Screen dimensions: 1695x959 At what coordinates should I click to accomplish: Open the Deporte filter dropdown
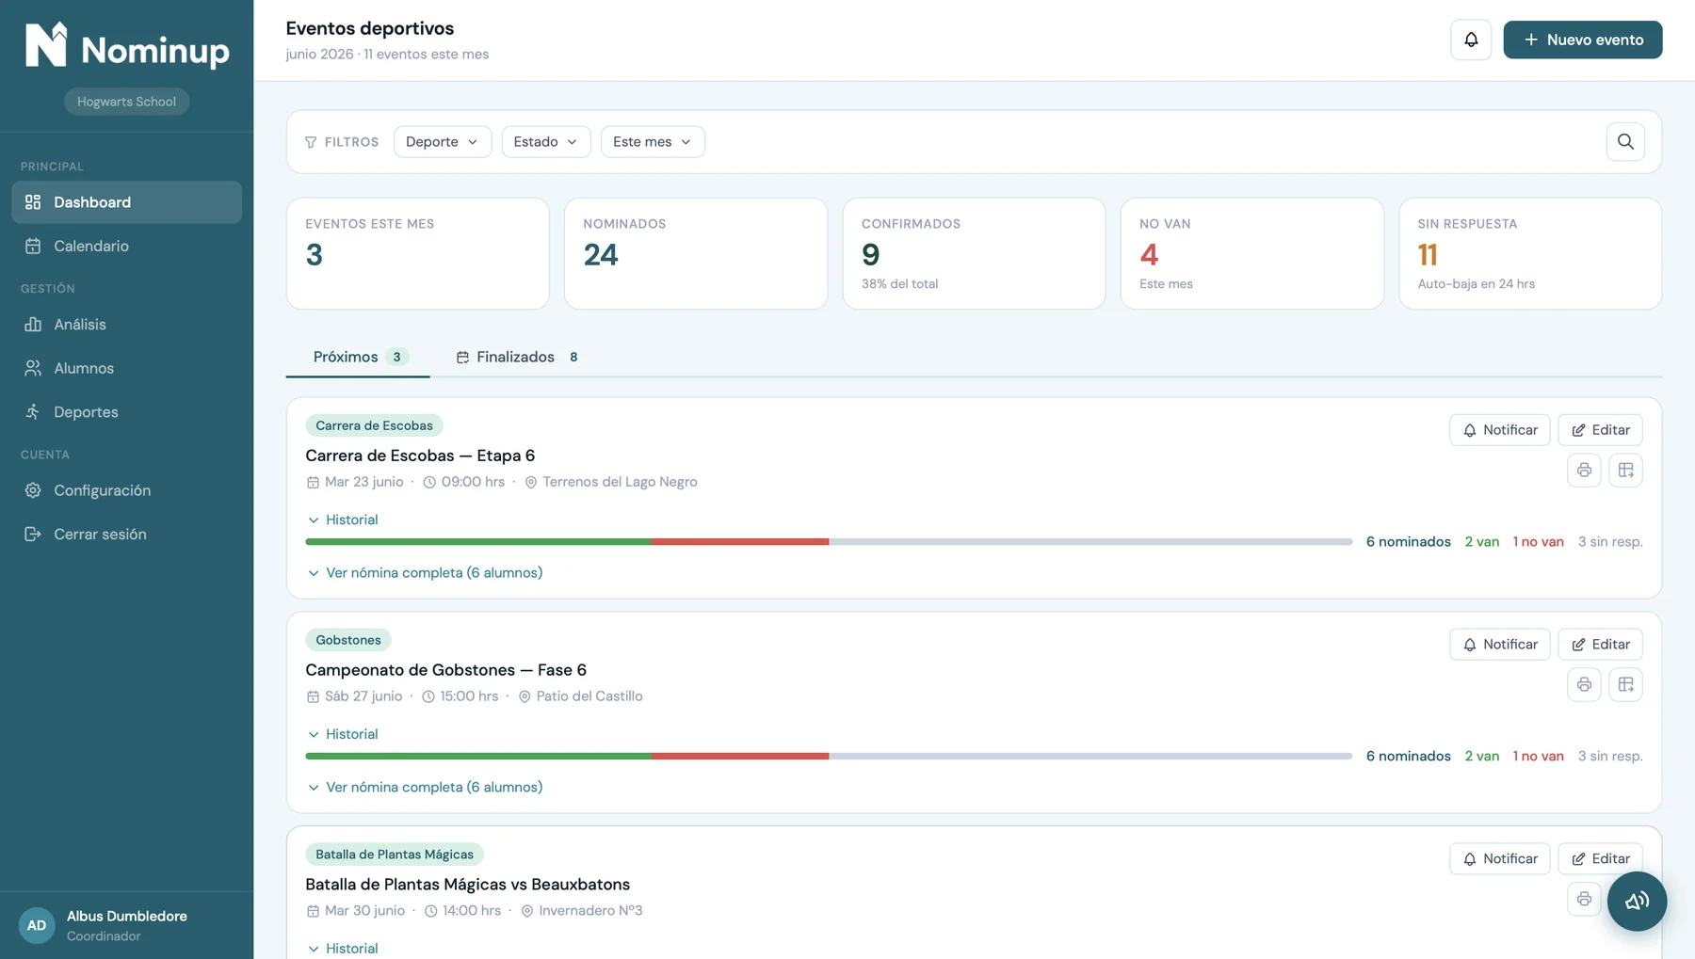(x=443, y=142)
